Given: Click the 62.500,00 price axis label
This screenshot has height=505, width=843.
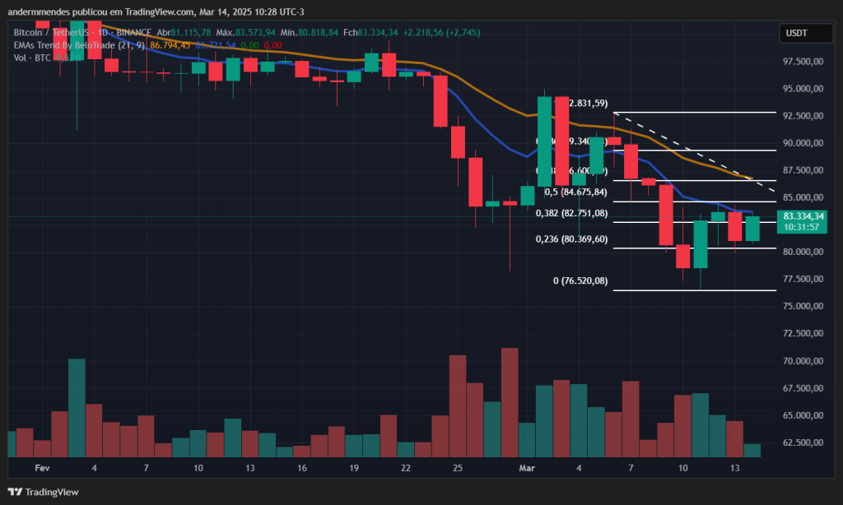Looking at the screenshot, I should (x=803, y=442).
